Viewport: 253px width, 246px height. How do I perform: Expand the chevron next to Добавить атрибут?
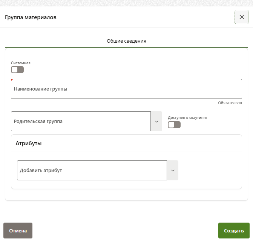(173, 171)
